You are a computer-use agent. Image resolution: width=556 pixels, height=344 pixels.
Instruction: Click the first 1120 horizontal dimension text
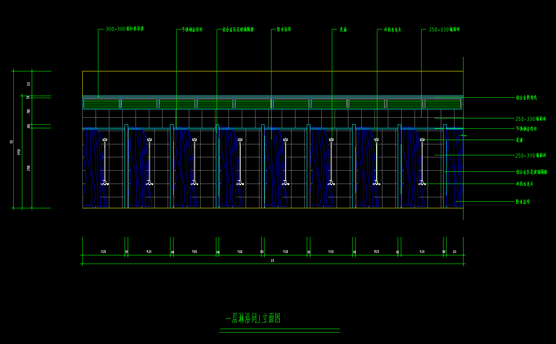pos(103,252)
